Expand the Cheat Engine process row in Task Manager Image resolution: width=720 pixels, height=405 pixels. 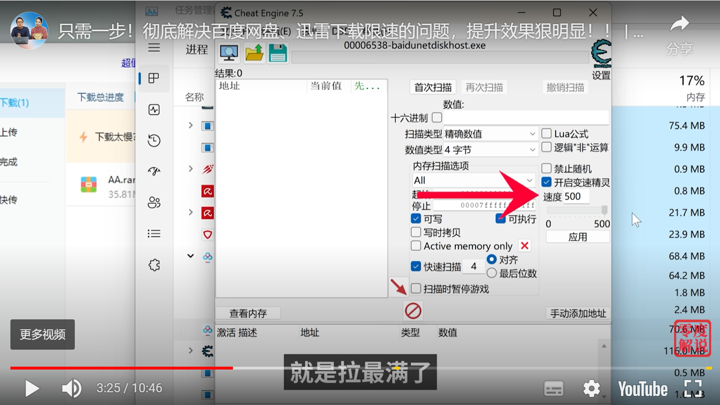click(191, 351)
